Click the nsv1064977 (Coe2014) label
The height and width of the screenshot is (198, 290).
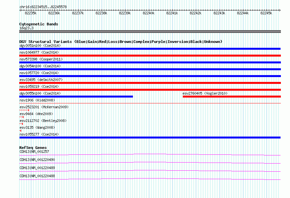pos(39,52)
